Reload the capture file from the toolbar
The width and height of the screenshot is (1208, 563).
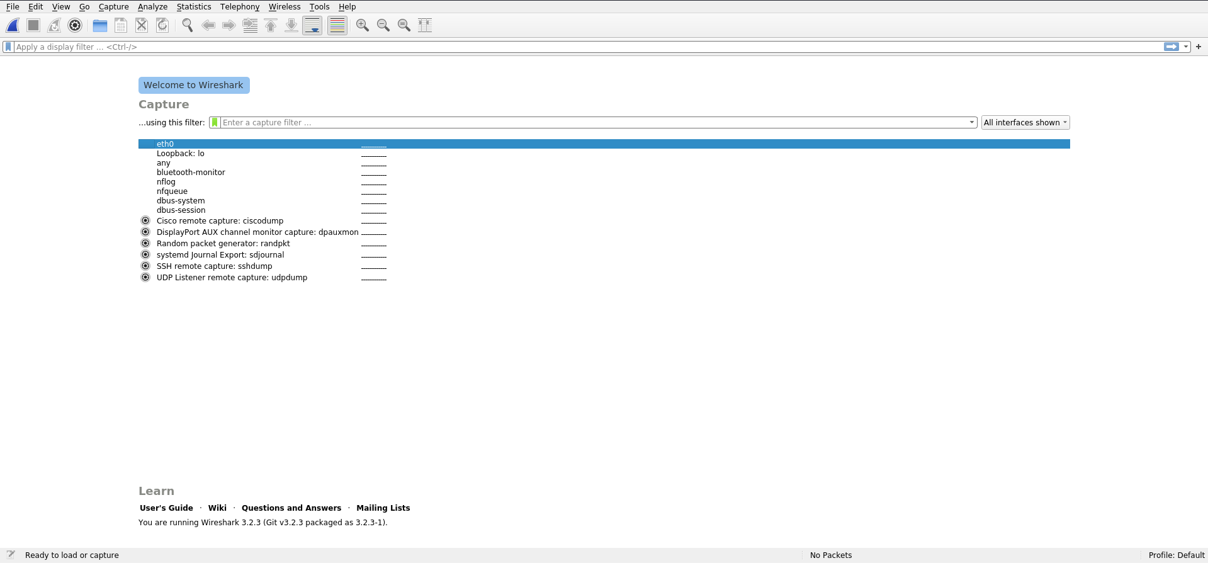click(162, 25)
